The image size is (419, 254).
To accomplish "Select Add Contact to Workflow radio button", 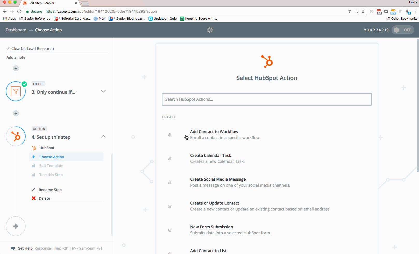I will coord(170,135).
